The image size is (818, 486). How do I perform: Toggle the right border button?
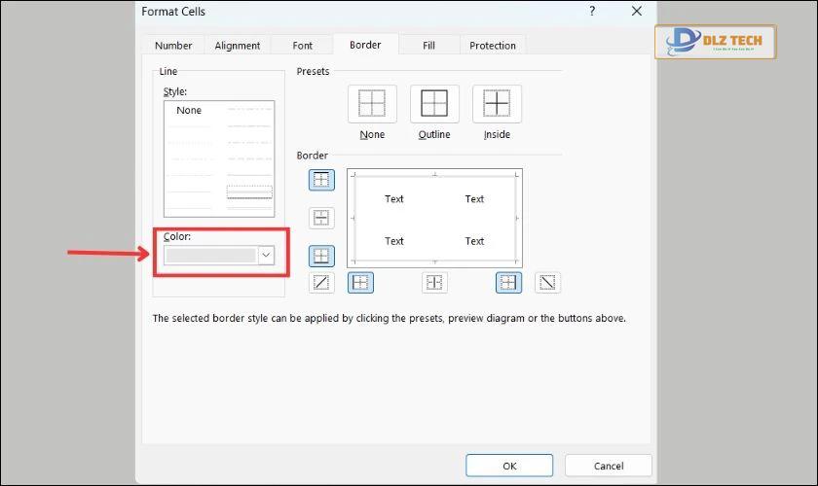coord(508,282)
